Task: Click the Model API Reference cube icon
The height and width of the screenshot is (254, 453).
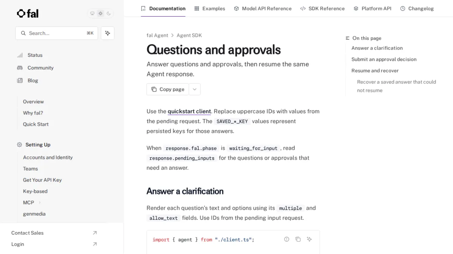Action: click(236, 8)
